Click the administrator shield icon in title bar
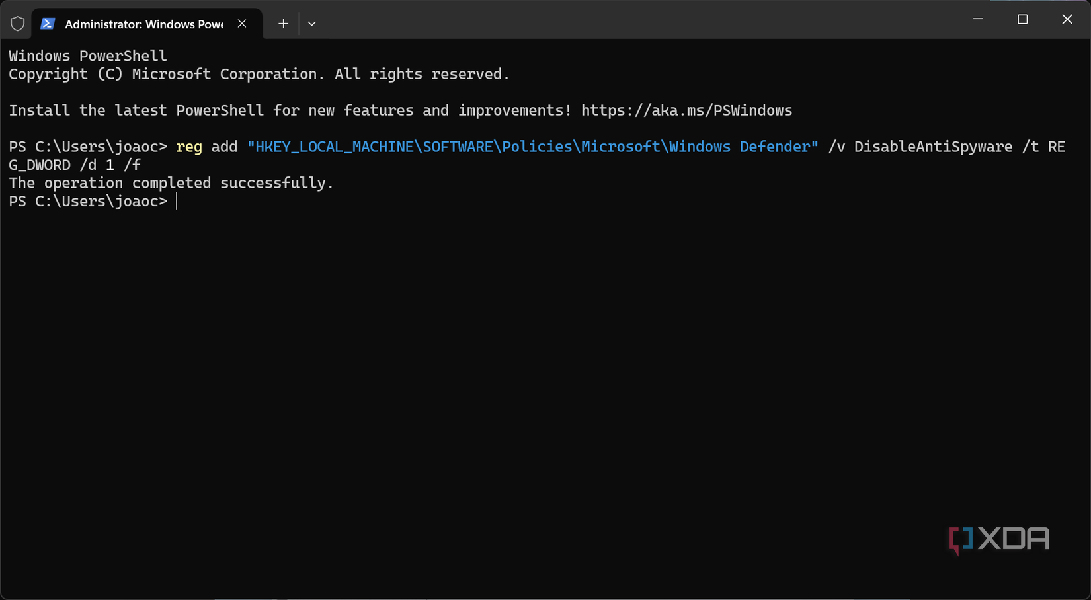This screenshot has height=600, width=1091. point(17,23)
